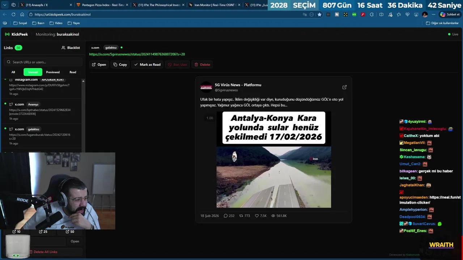Close the Pentagon Pizza Index tab
This screenshot has width=463, height=260.
click(127, 5)
